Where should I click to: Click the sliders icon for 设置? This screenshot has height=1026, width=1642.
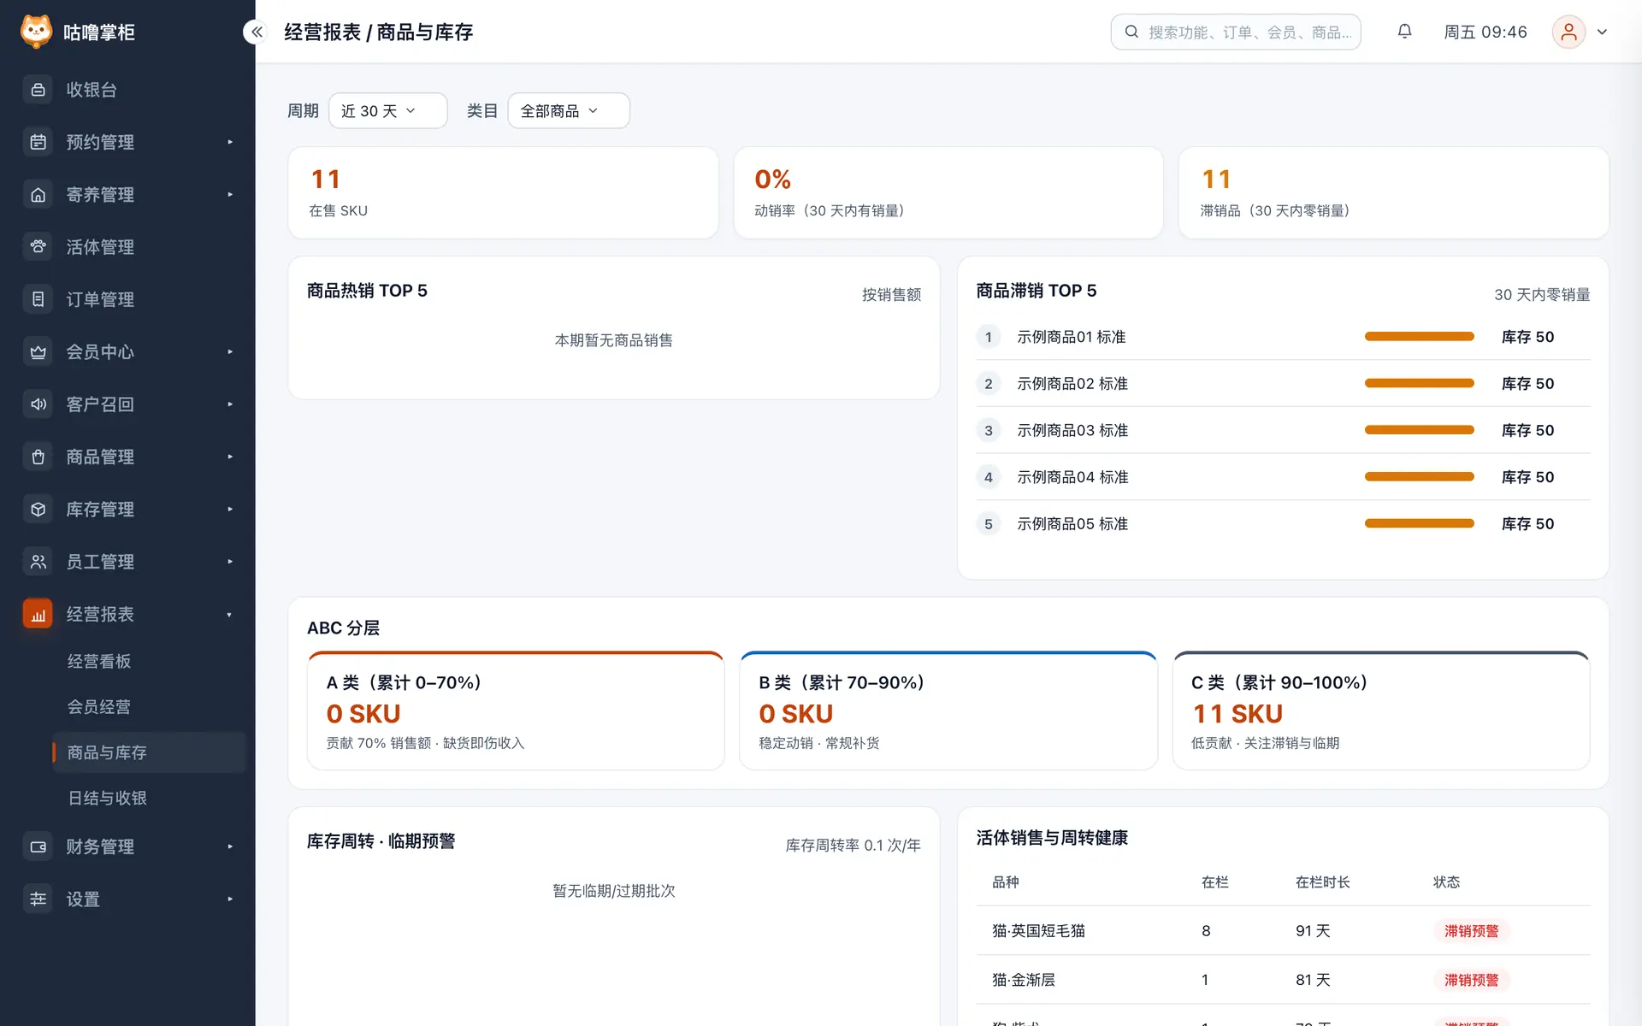tap(38, 899)
